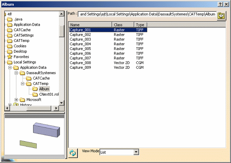Click tree scrollbar up arrow
Screen dimensions: 231x163
pyautogui.click(x=62, y=14)
